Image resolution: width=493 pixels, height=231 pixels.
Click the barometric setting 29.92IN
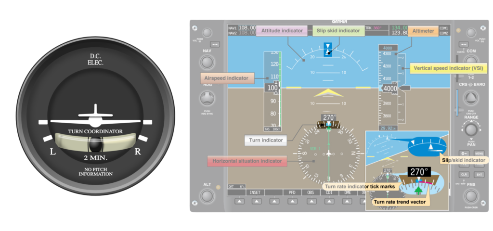point(388,128)
